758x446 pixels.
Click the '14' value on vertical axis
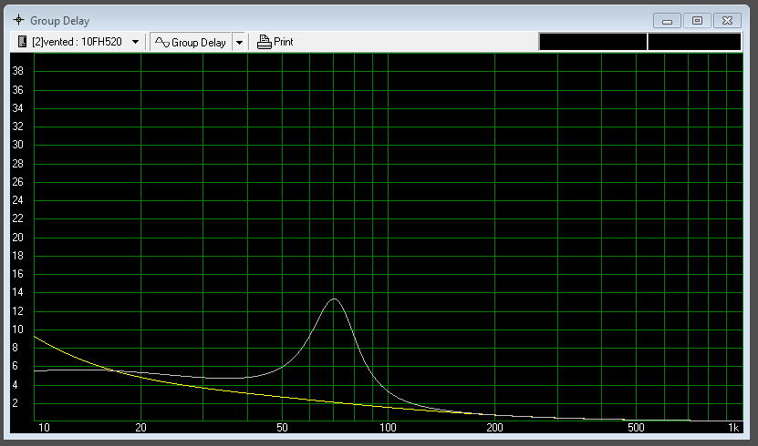click(x=18, y=292)
